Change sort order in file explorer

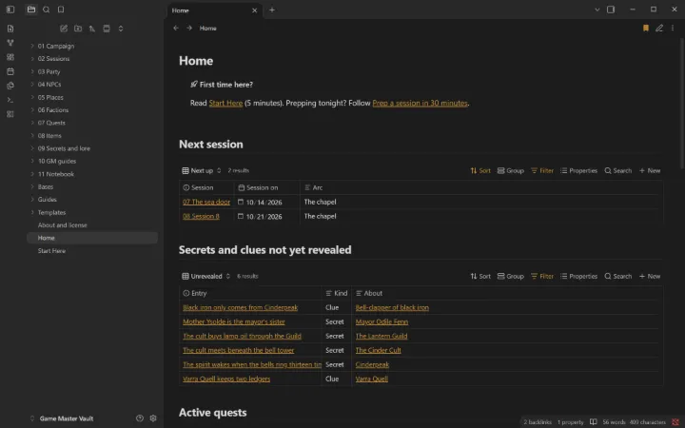pos(92,29)
